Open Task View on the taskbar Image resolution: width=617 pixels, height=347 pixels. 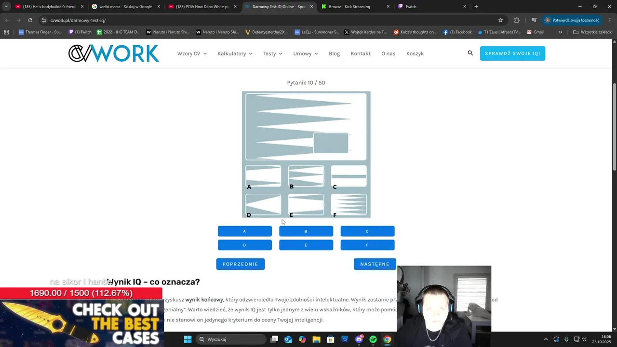click(274, 339)
